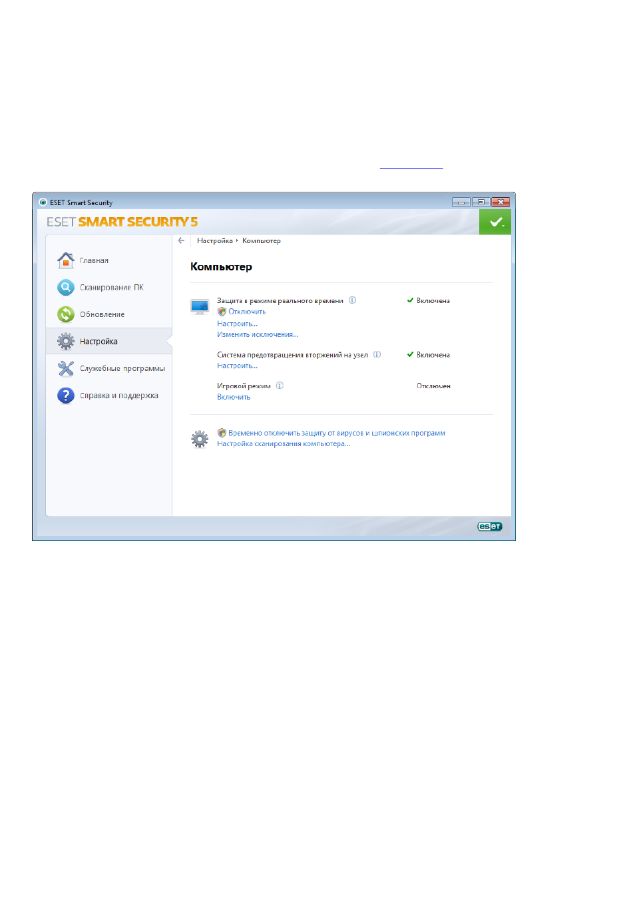Maximize the ESET Smart Security window
Screen dimensions: 635x899
click(481, 202)
